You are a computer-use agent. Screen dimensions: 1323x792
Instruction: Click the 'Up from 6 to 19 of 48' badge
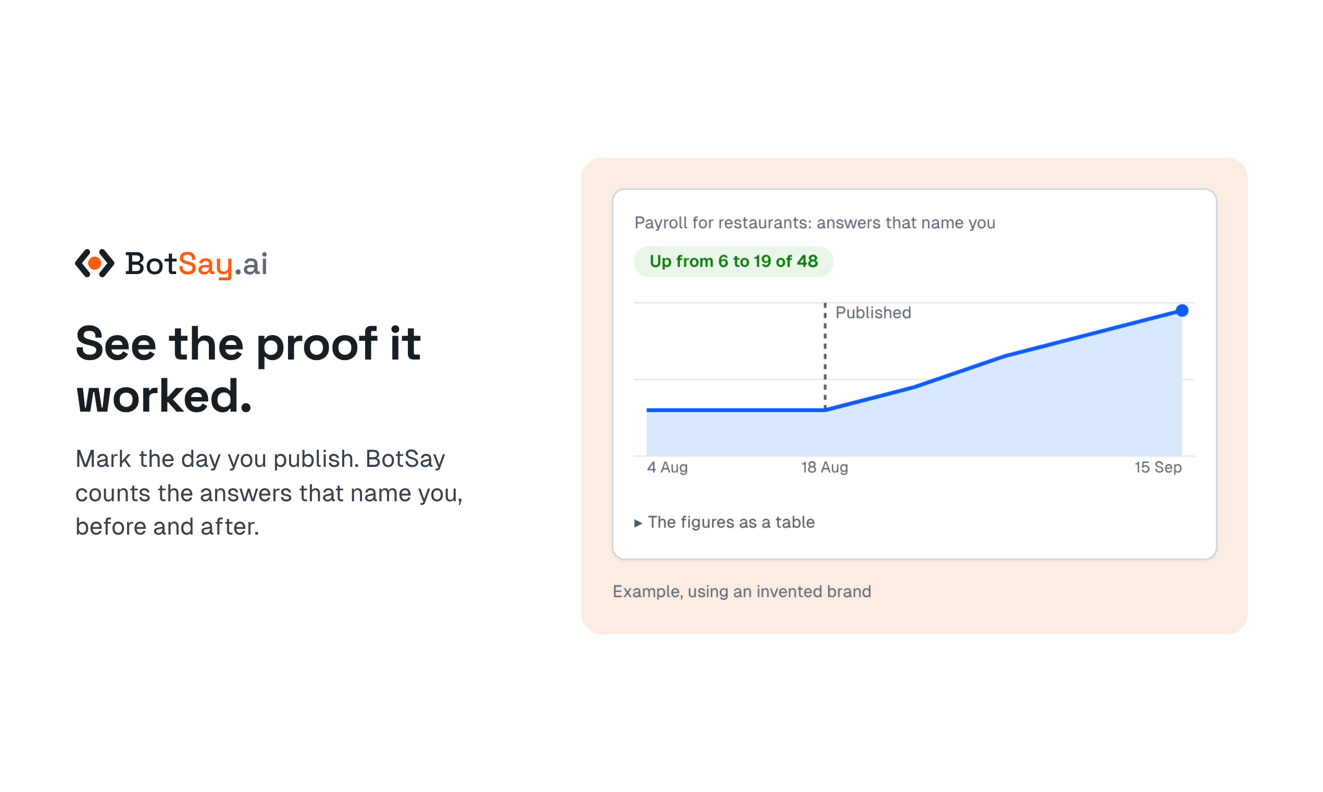click(x=733, y=262)
